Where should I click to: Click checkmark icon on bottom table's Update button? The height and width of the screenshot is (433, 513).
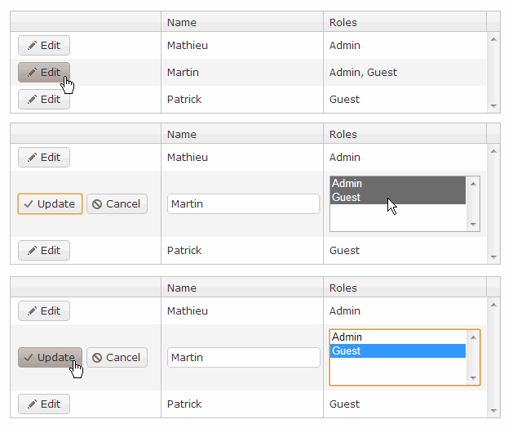click(29, 358)
